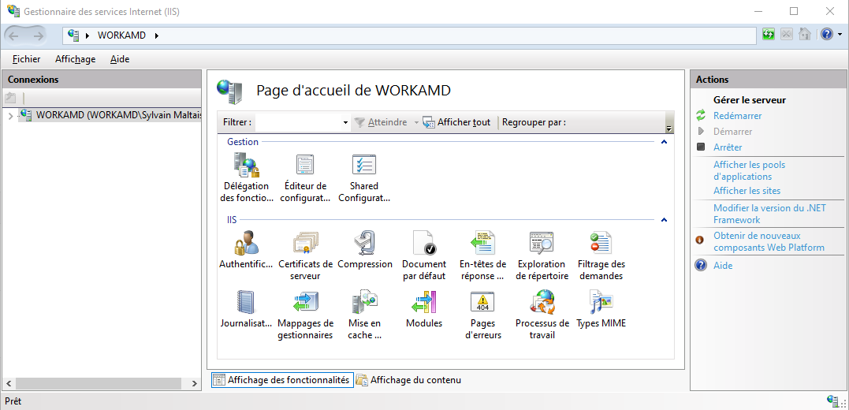
Task: Open the Journalisation feature icon
Action: [x=245, y=303]
